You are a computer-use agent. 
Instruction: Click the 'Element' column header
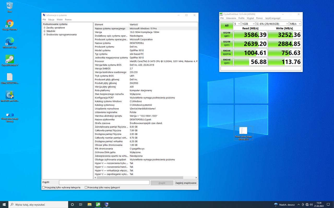coord(111,24)
